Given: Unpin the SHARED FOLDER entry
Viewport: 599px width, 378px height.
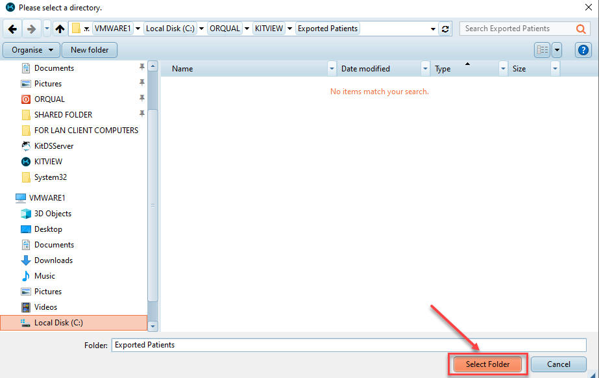Looking at the screenshot, I should (x=141, y=114).
